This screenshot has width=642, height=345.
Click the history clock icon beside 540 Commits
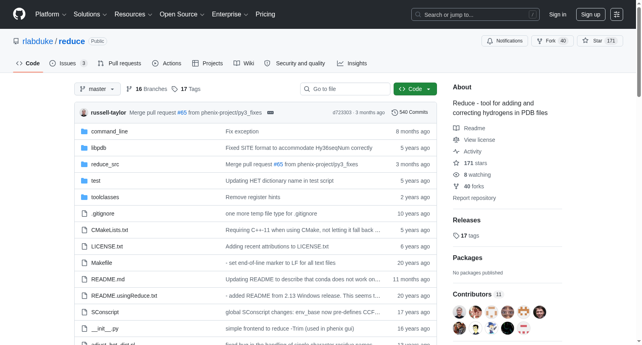point(395,113)
